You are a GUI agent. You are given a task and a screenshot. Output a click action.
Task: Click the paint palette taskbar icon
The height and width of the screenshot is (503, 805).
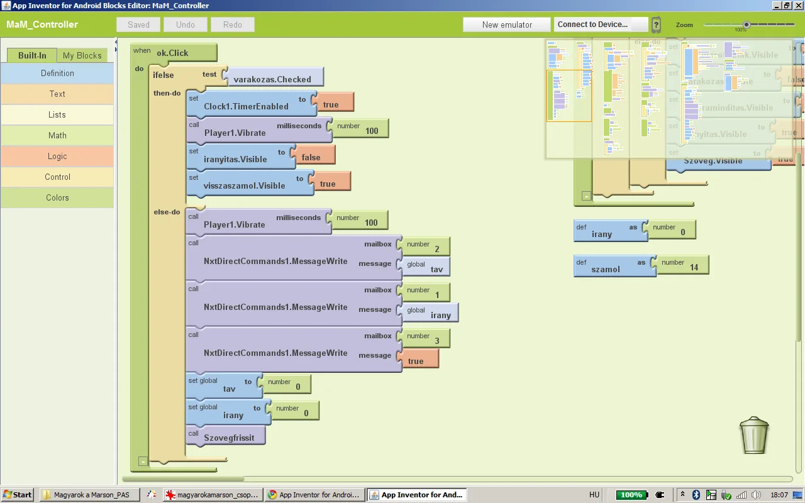tap(151, 495)
